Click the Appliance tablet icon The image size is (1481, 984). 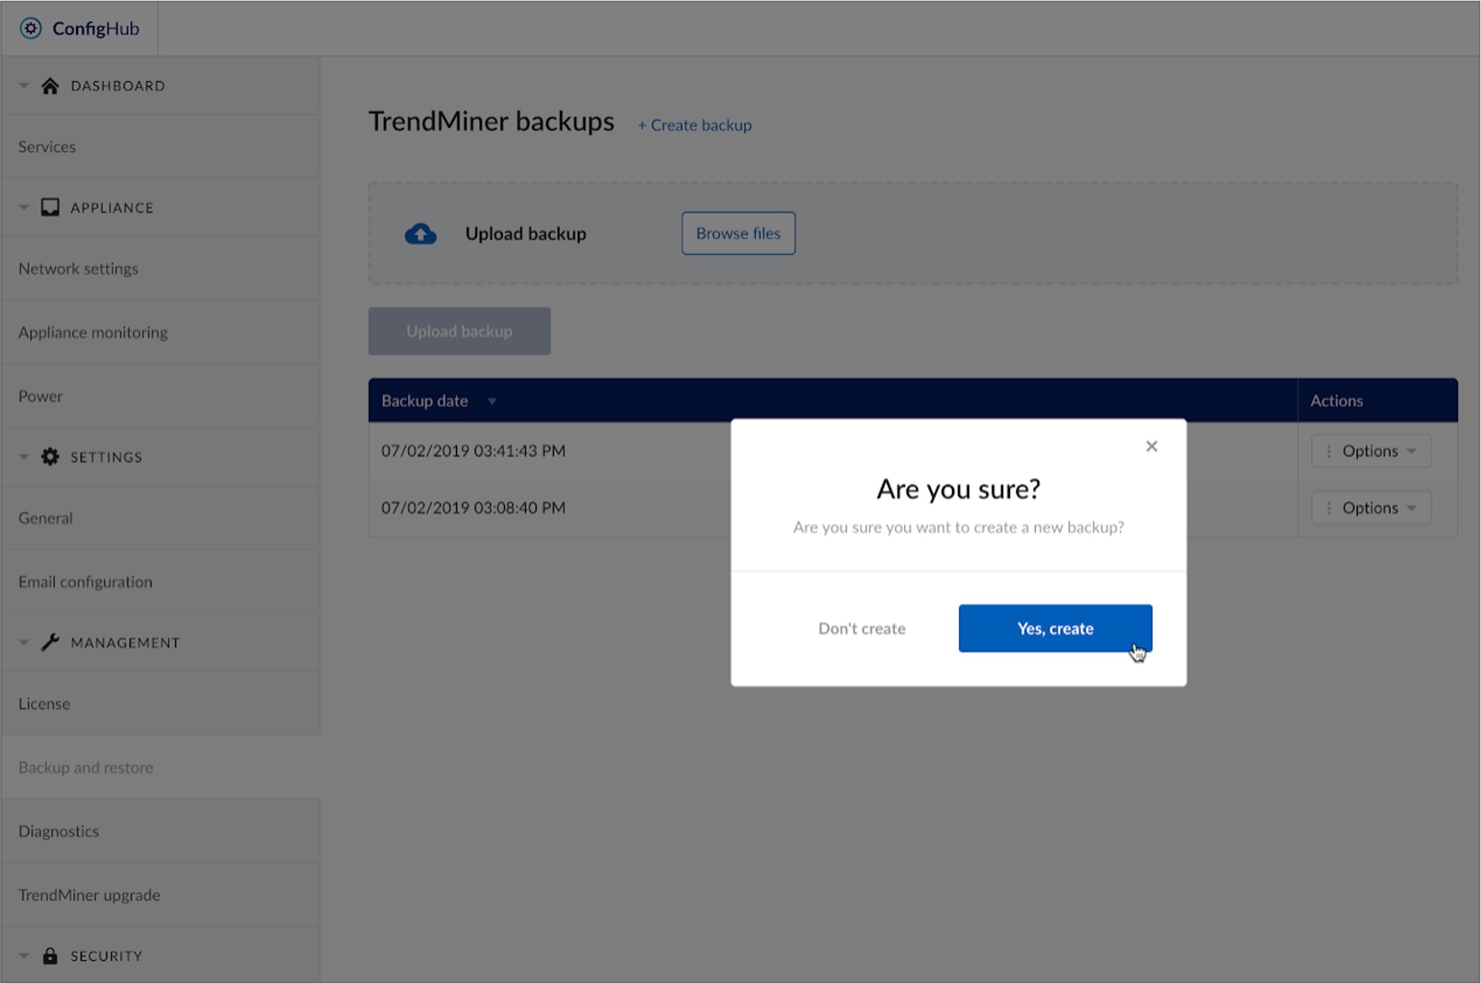coord(50,207)
